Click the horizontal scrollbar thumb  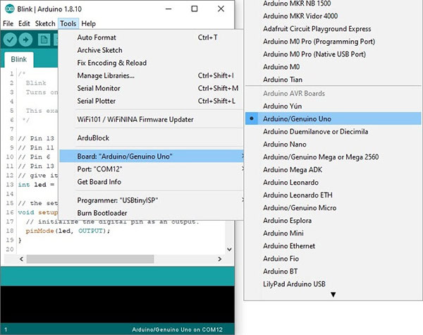click(x=90, y=259)
